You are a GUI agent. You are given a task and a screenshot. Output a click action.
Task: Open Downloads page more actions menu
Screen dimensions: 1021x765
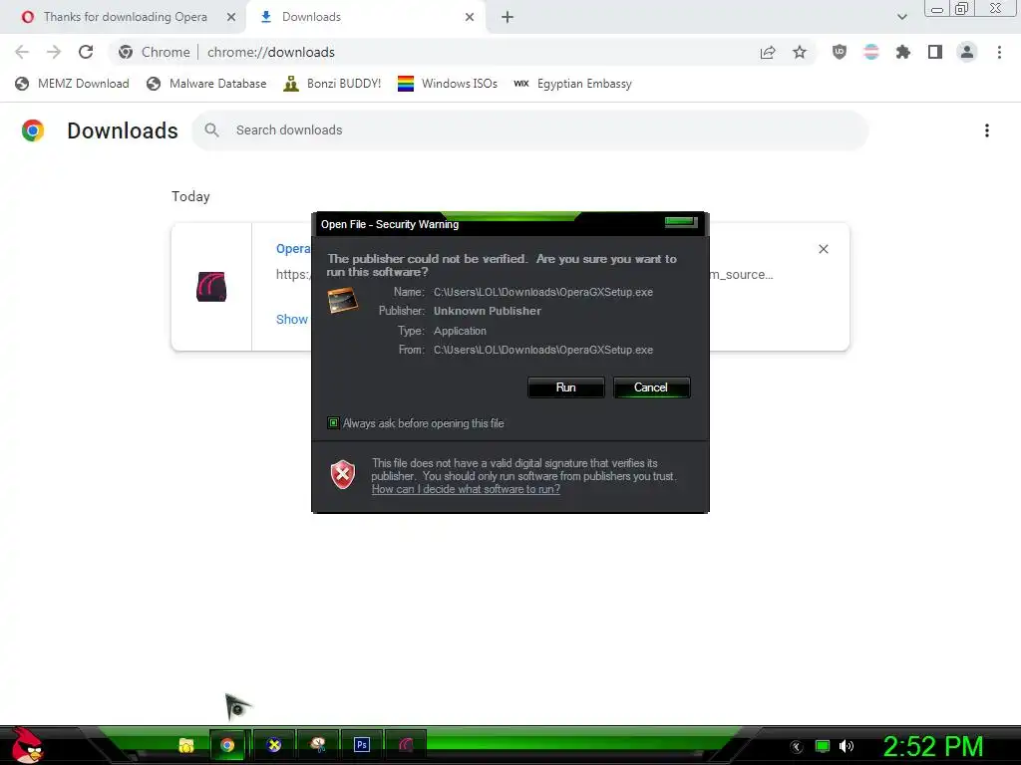pyautogui.click(x=987, y=130)
